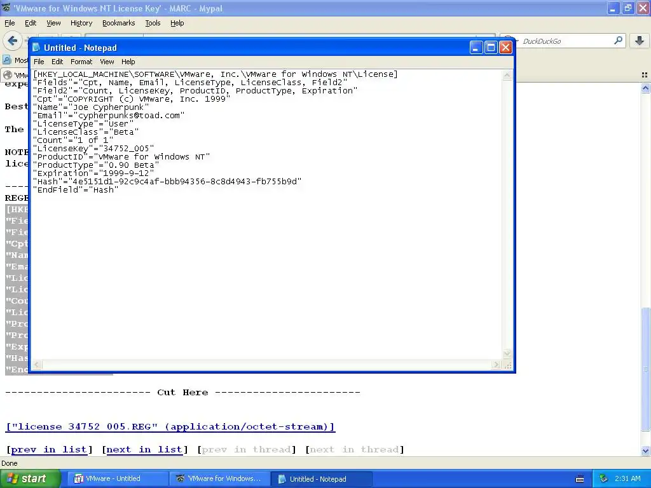Click Notepad vertical scrollbar up arrow
Image resolution: width=651 pixels, height=488 pixels.
click(x=507, y=75)
